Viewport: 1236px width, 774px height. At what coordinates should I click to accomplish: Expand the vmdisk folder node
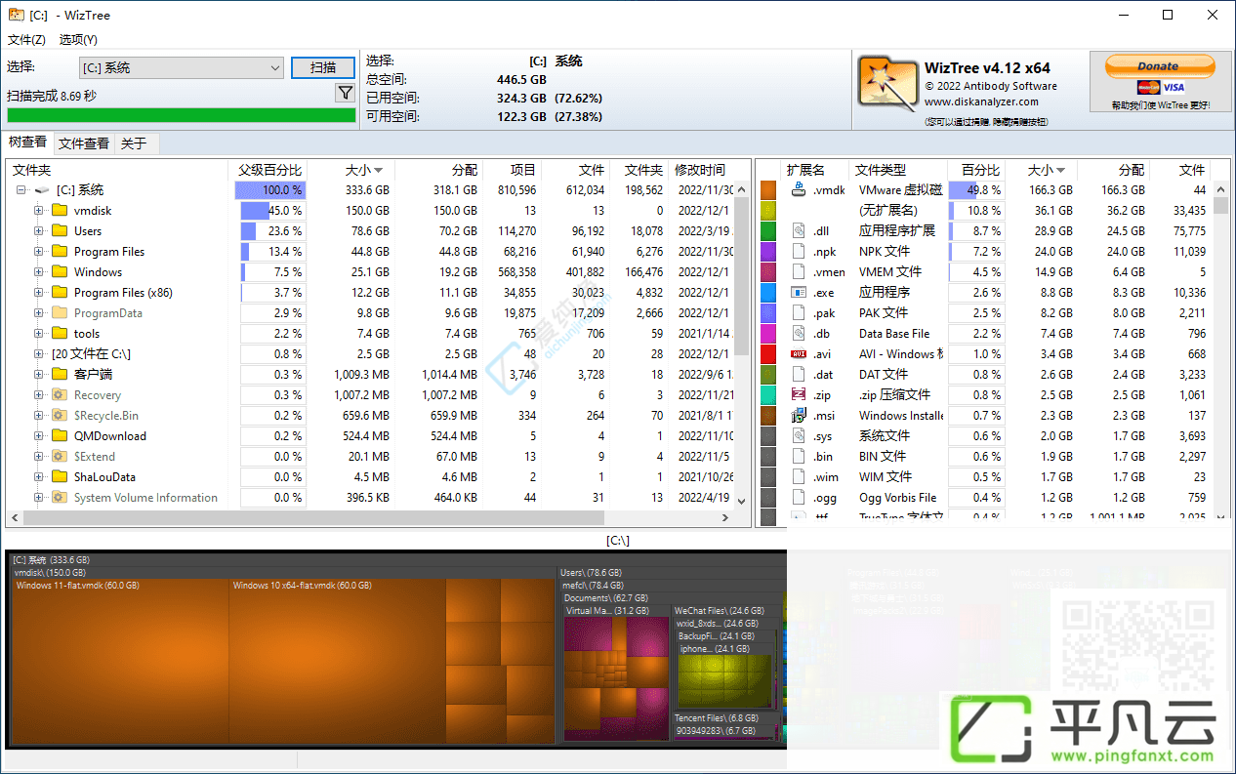(x=38, y=211)
